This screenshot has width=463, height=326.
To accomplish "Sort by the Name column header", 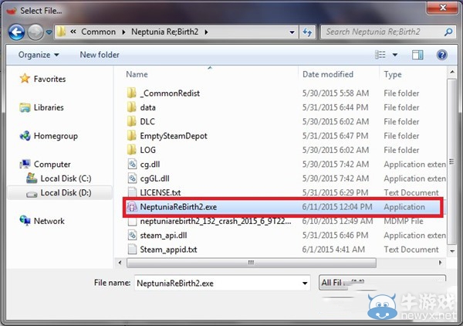I will click(137, 74).
